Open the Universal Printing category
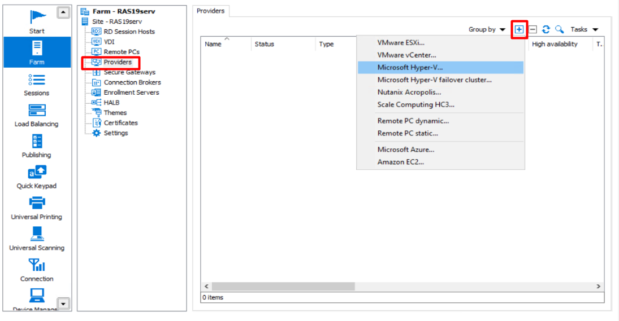Image resolution: width=619 pixels, height=321 pixels. coord(37,208)
